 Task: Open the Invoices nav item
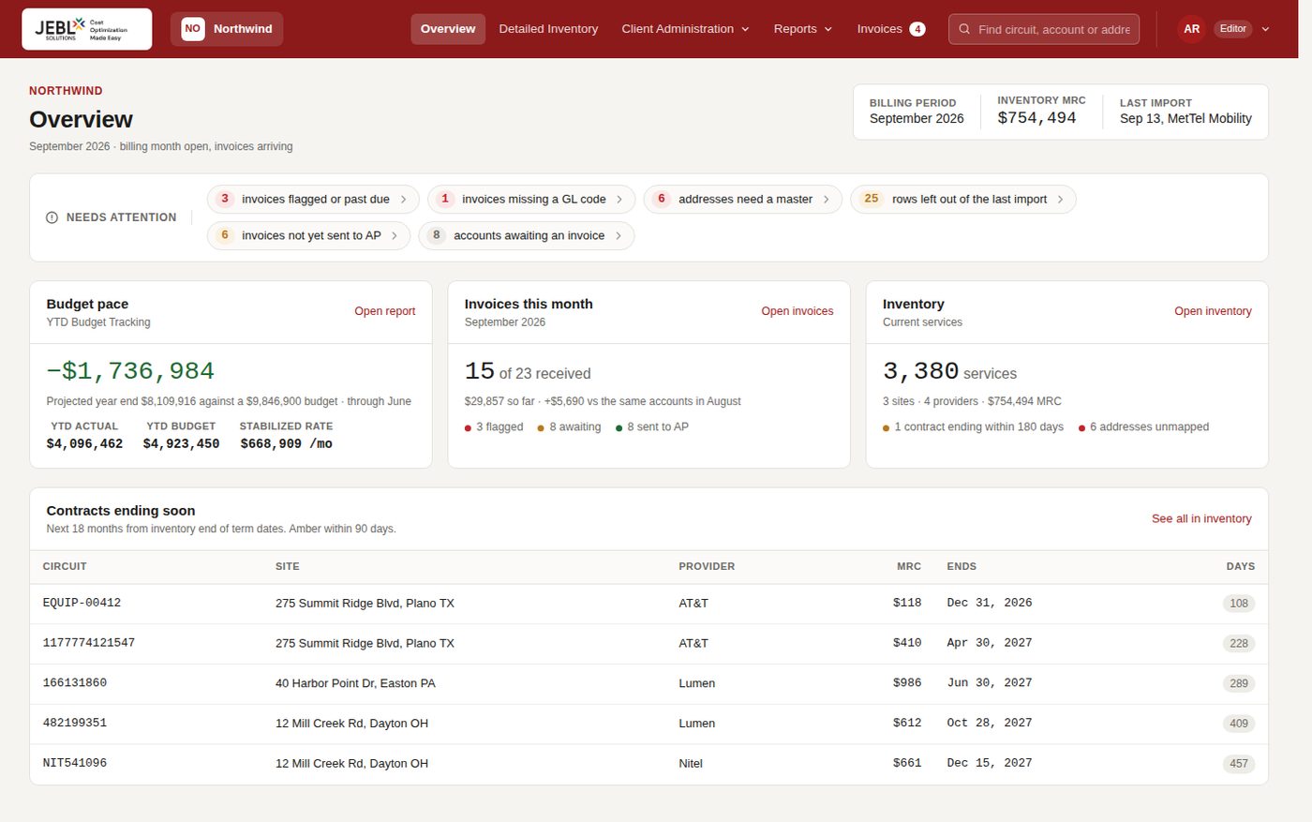click(x=890, y=29)
